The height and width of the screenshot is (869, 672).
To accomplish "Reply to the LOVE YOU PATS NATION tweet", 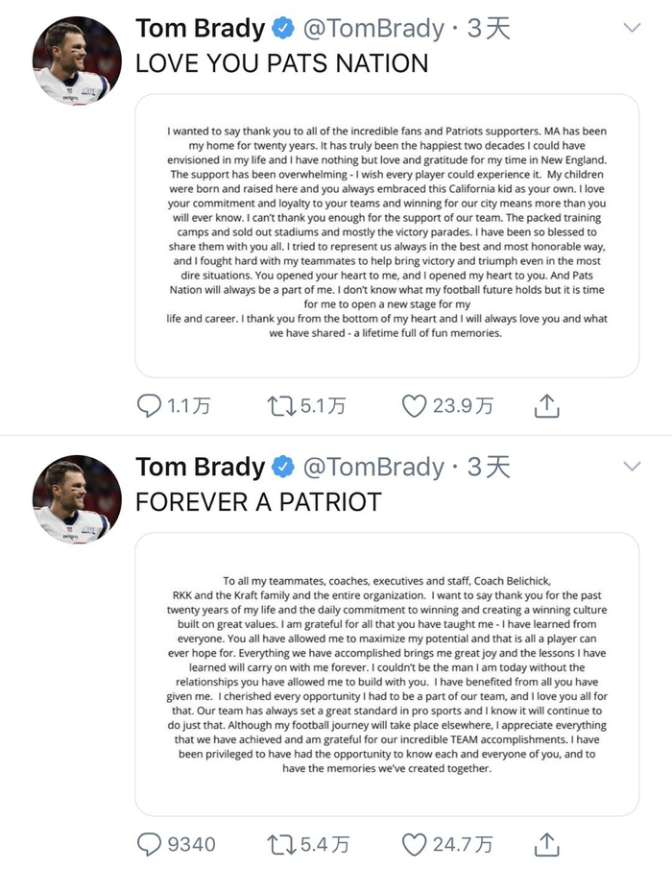I will 149,406.
